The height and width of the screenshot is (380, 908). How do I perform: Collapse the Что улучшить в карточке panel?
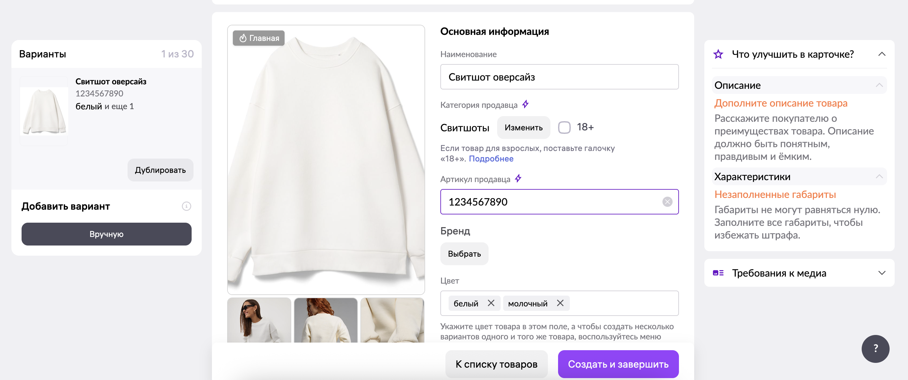click(x=882, y=54)
